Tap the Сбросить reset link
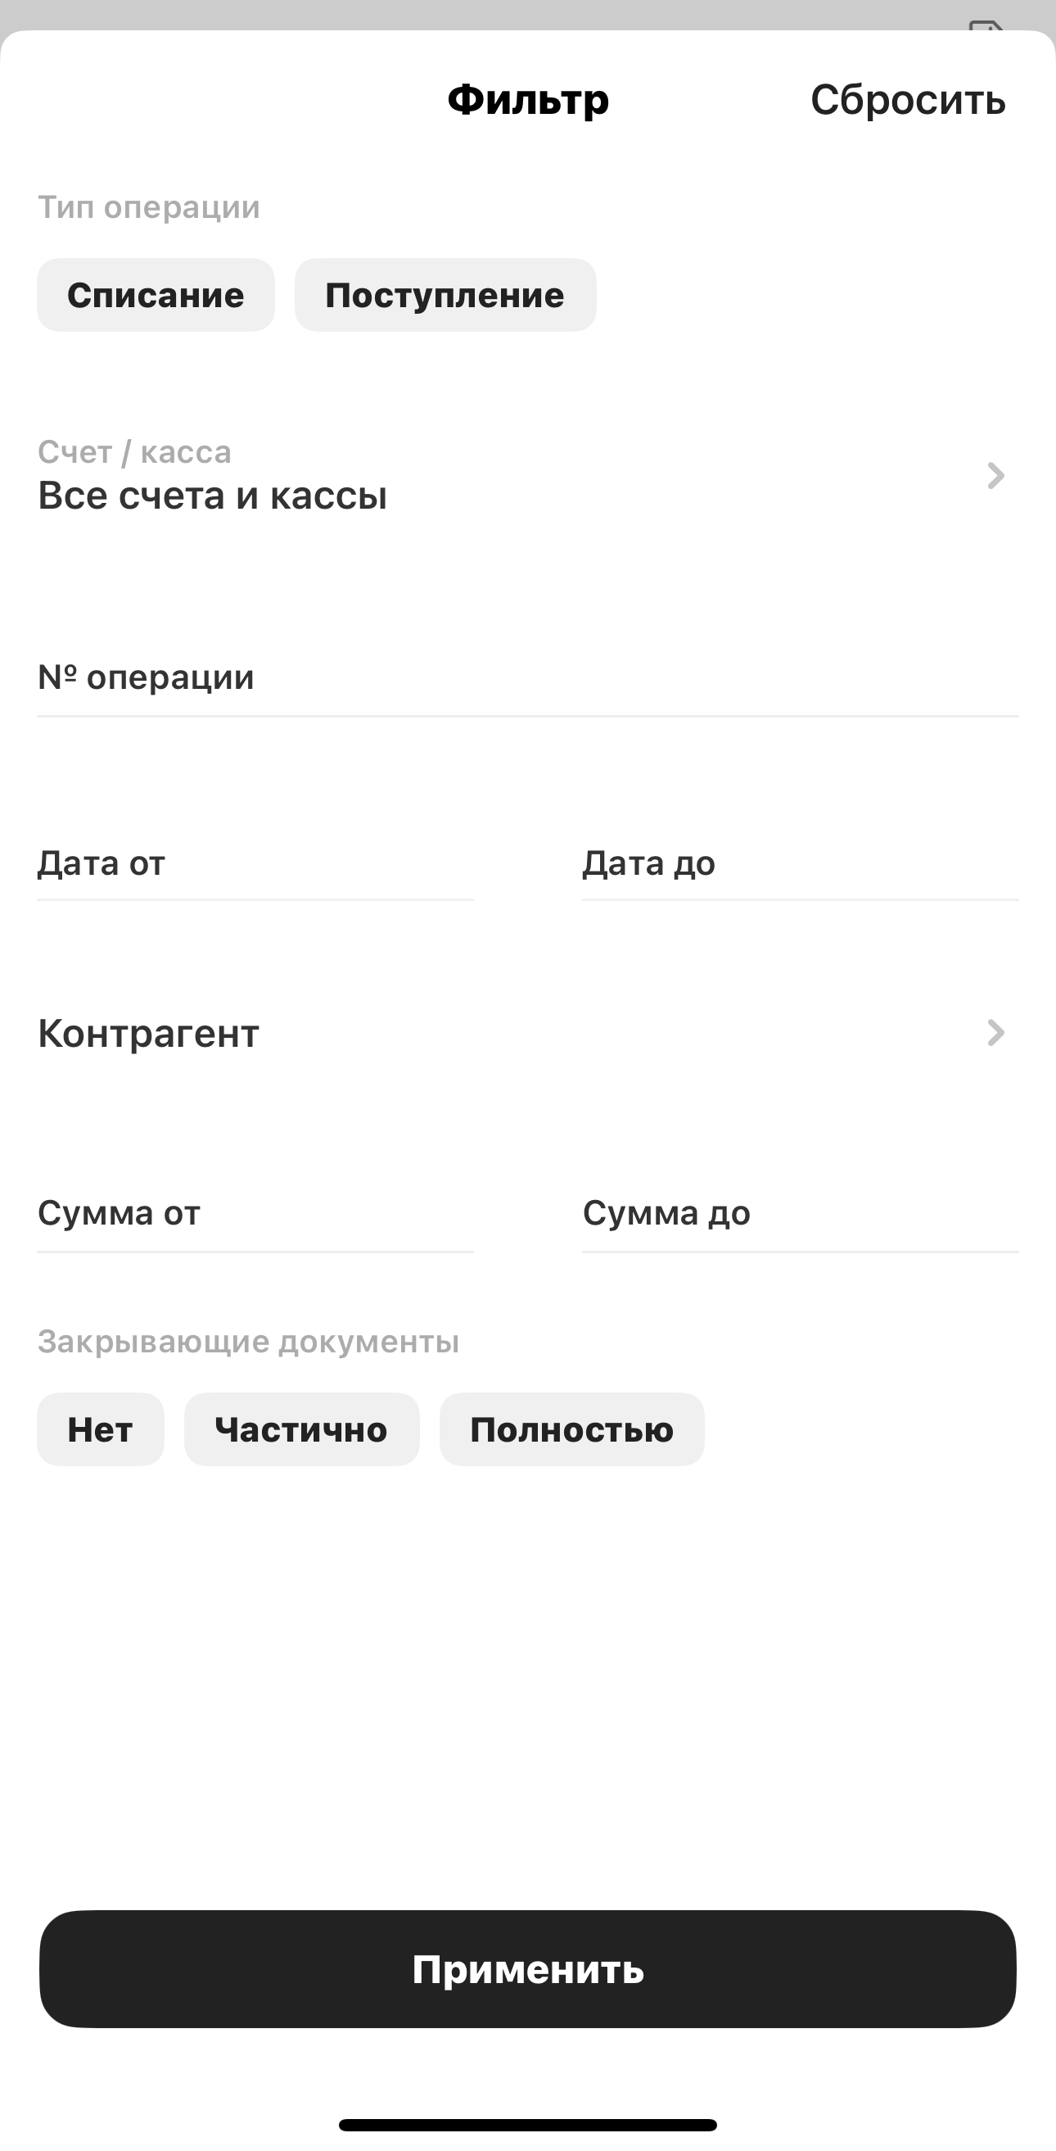 (x=907, y=100)
